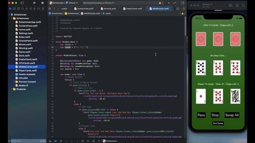Screen dimensions: 255x143
Task: Tap the Stop button in the game
Action: click(215, 115)
